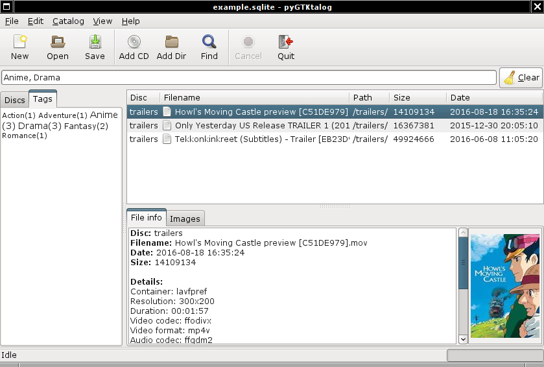Click the greyed Cancel stop icon
Viewport: 544px width, 367px height.
248,41
